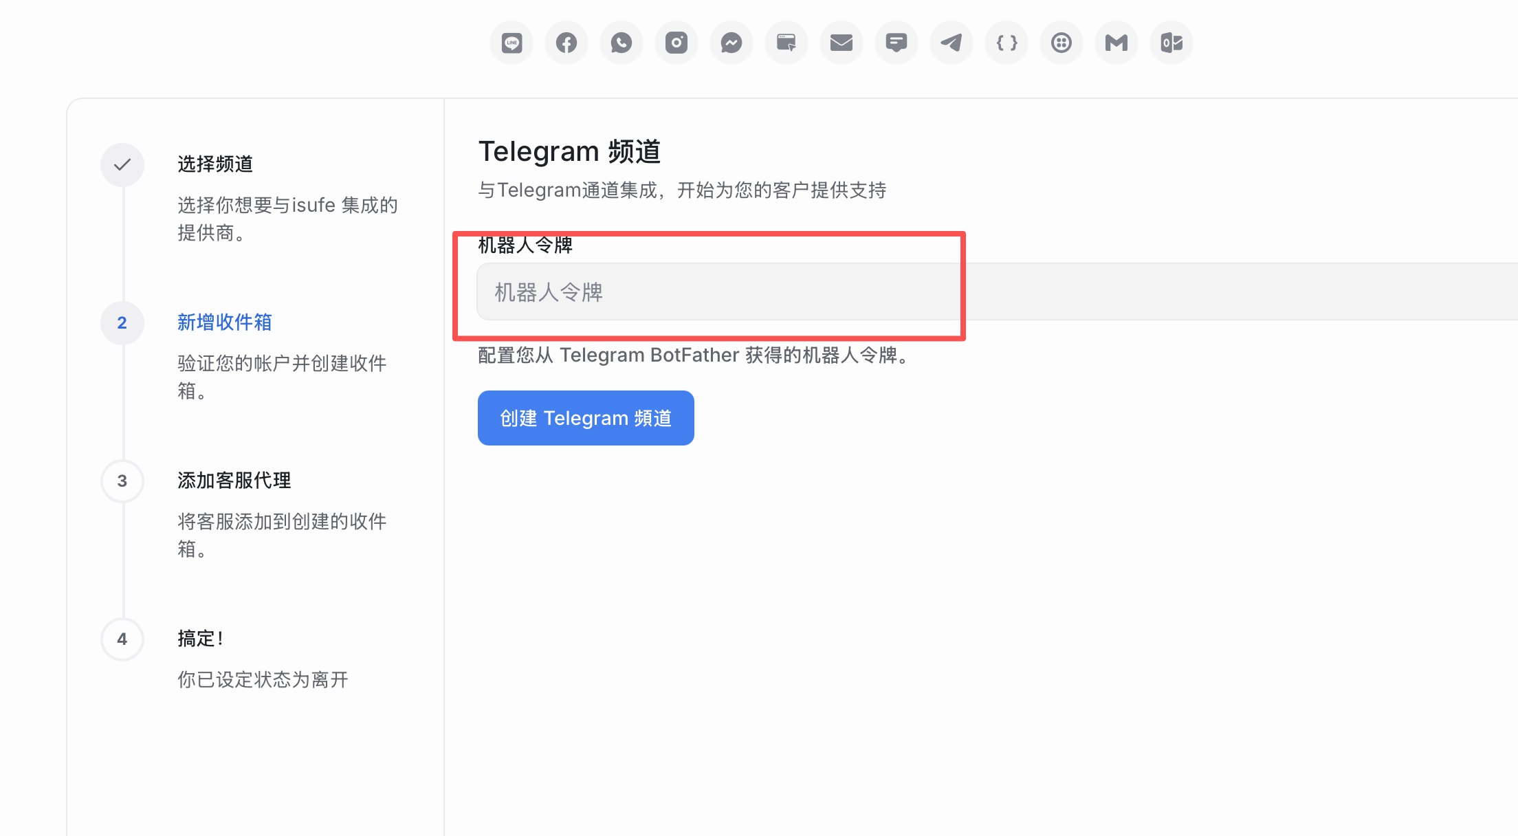Select the Twilio channel icon

click(1061, 43)
